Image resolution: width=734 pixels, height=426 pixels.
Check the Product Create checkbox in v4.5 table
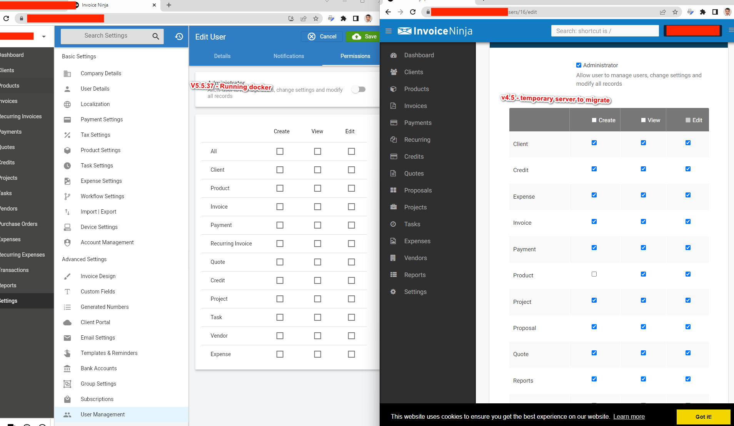(x=594, y=274)
